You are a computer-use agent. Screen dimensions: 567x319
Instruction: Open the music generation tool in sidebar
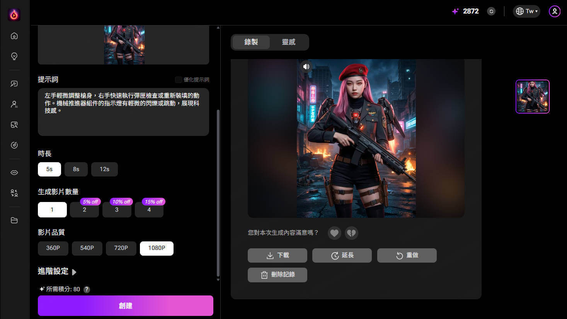[x=14, y=145]
